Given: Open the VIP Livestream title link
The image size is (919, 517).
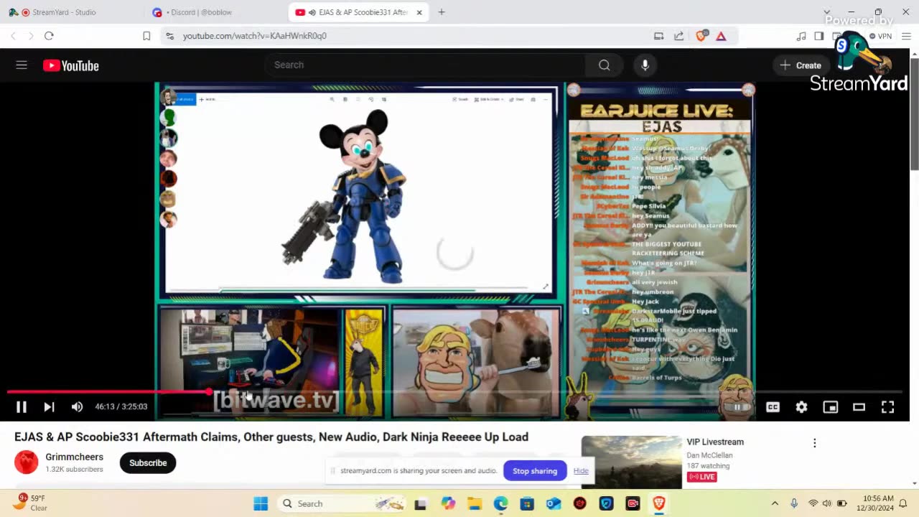Looking at the screenshot, I should (x=715, y=442).
